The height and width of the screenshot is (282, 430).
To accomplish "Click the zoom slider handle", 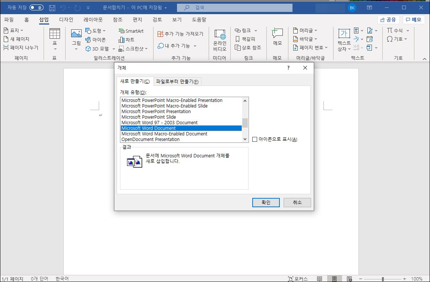I will 383,279.
